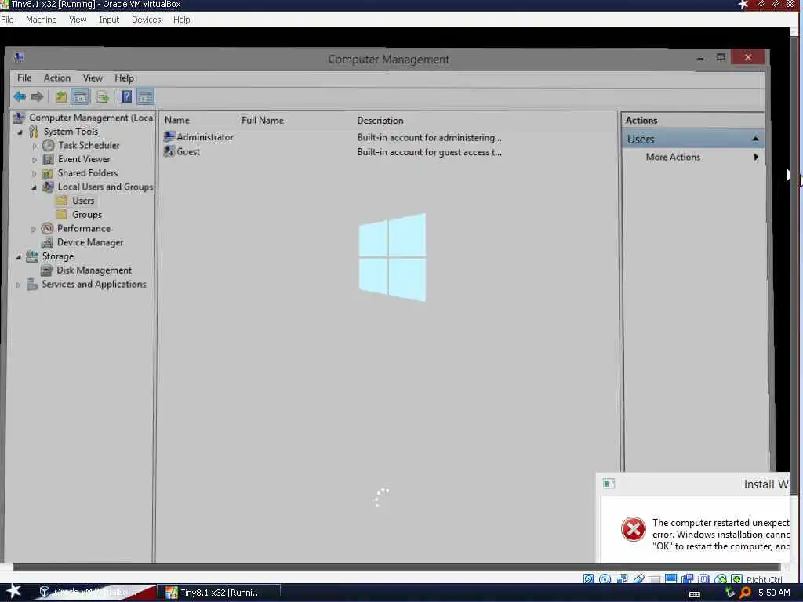Click the VM window vertical scrollbar
803x602 pixels.
(x=794, y=267)
